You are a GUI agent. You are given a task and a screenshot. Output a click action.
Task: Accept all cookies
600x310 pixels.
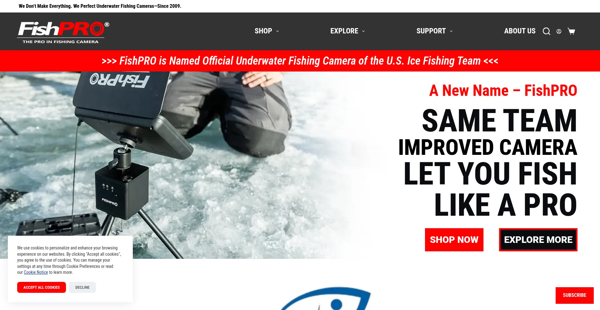point(42,287)
